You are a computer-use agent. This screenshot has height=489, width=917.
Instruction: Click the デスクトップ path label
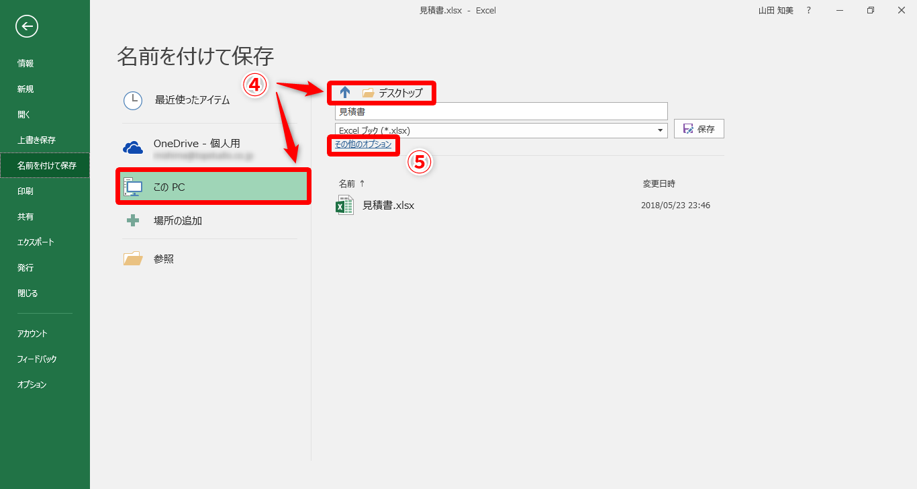(401, 93)
